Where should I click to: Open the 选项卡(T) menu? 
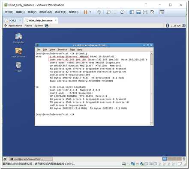click(60, 12)
